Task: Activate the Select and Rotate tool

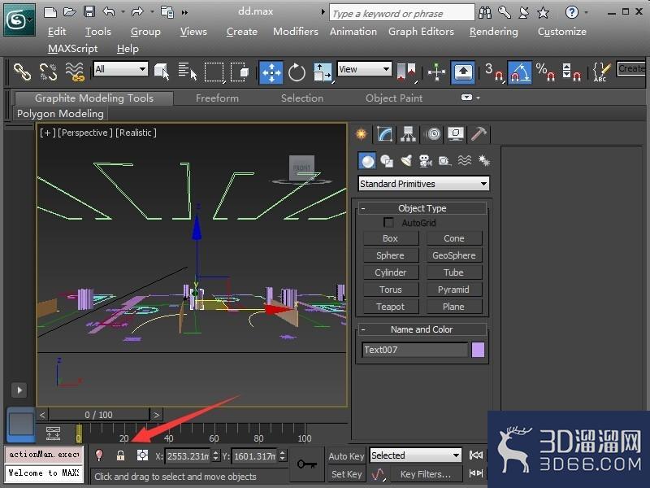Action: [297, 72]
